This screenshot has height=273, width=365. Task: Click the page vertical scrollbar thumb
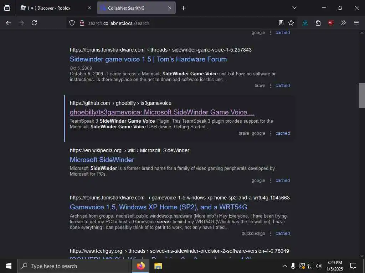click(x=362, y=96)
